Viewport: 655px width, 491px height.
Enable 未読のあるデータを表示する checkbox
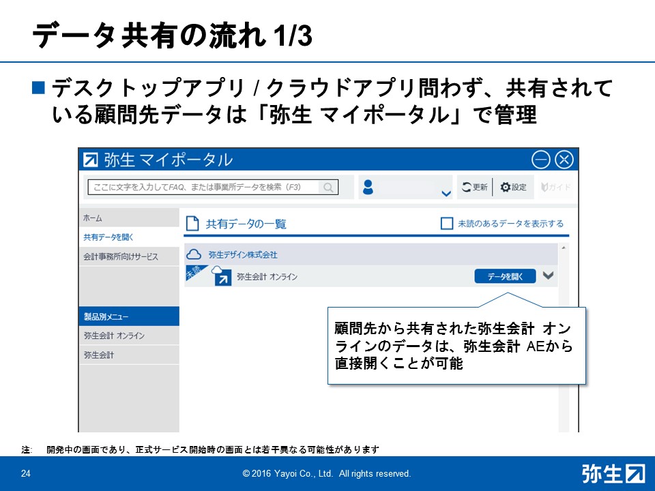[446, 224]
